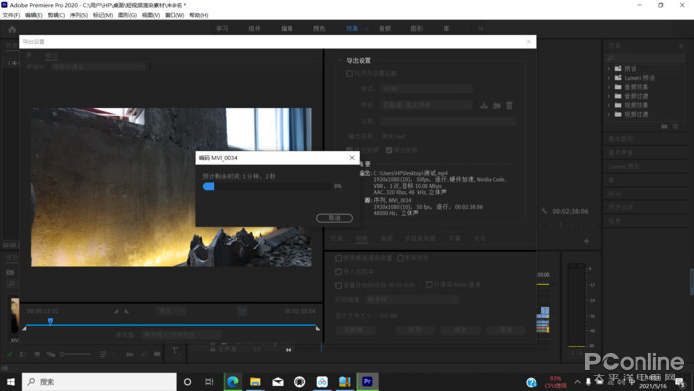The width and height of the screenshot is (694, 391).
Task: Click the Queue button in export dialog
Action: 415,330
